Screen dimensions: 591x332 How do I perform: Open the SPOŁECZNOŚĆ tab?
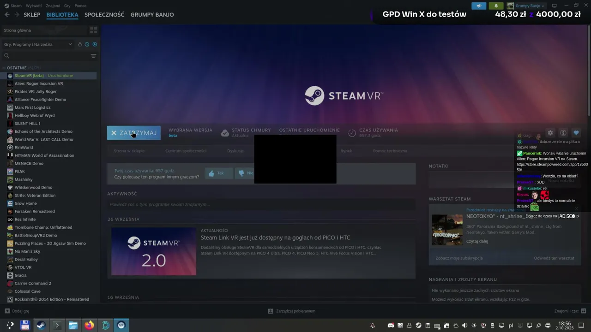pyautogui.click(x=104, y=15)
